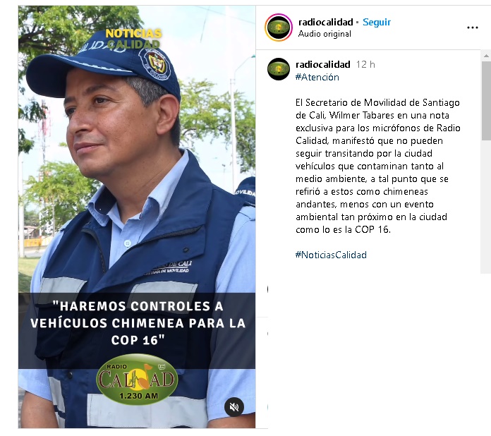Screen dimensions: 491x436
Task: Click the yellow Noticias Calidad title overlay
Action: point(134,39)
